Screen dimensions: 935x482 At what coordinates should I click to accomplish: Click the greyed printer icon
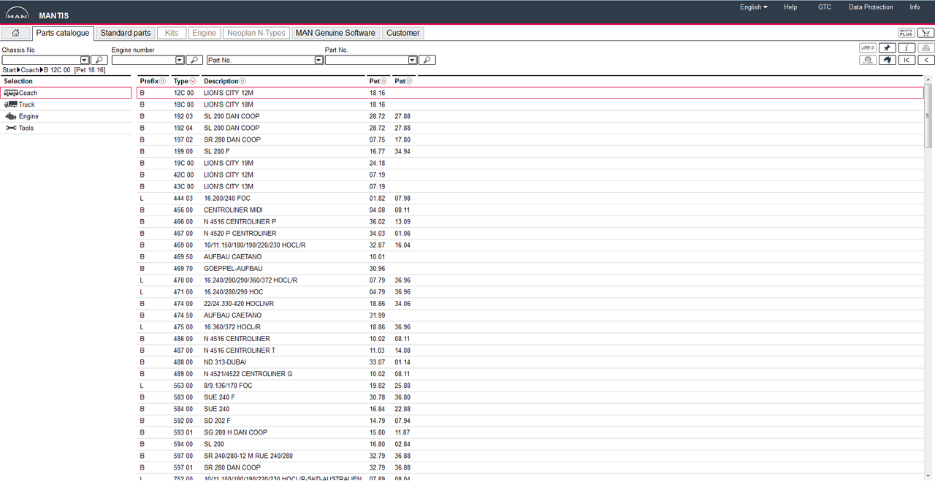[925, 48]
